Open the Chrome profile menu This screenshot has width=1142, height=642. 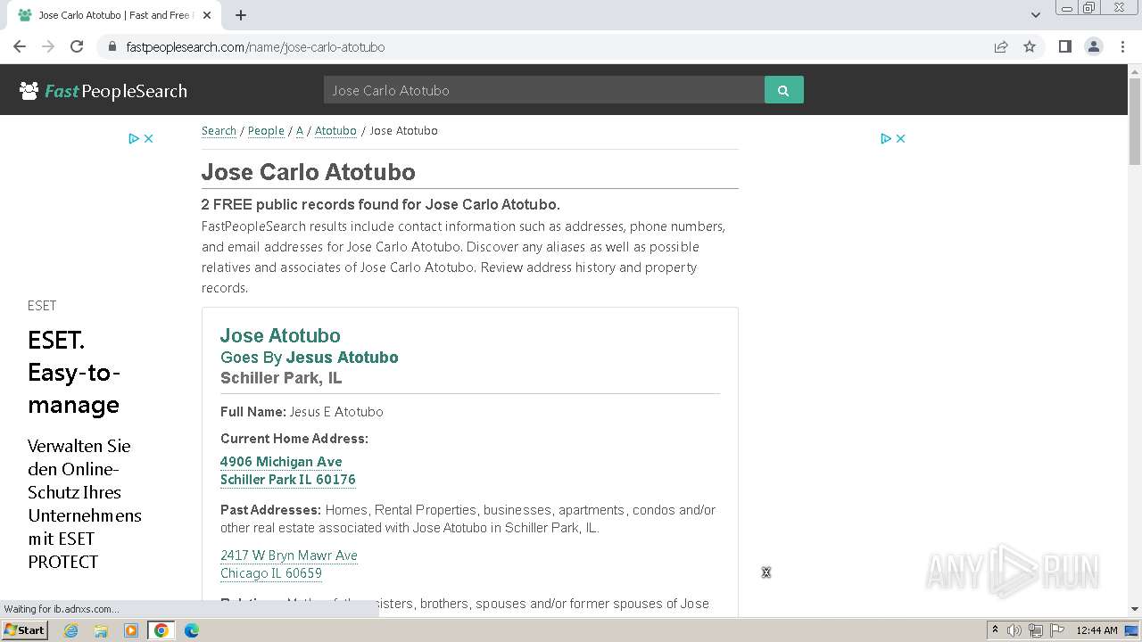click(x=1094, y=46)
